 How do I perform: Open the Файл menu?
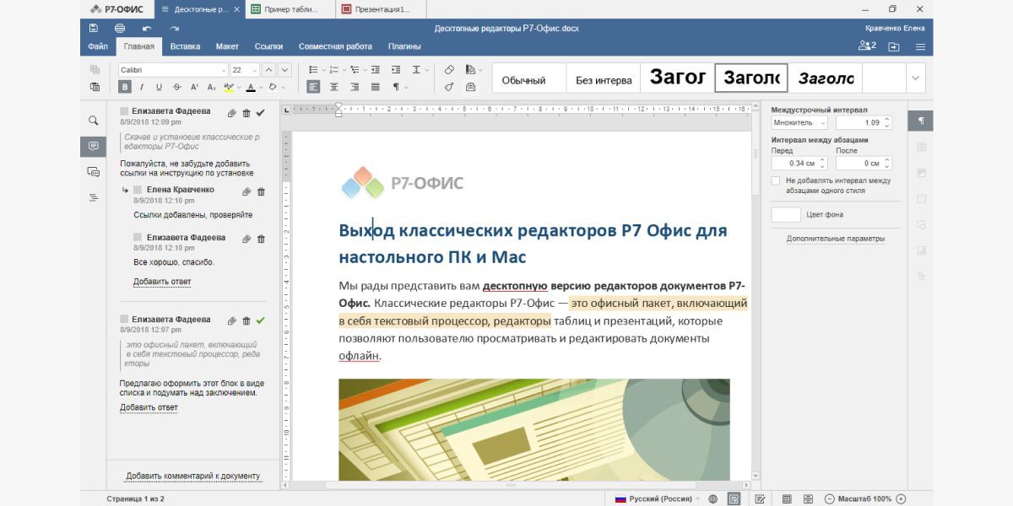click(98, 46)
